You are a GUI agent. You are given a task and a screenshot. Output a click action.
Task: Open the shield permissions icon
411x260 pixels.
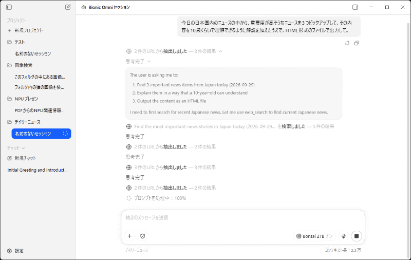pos(143,236)
